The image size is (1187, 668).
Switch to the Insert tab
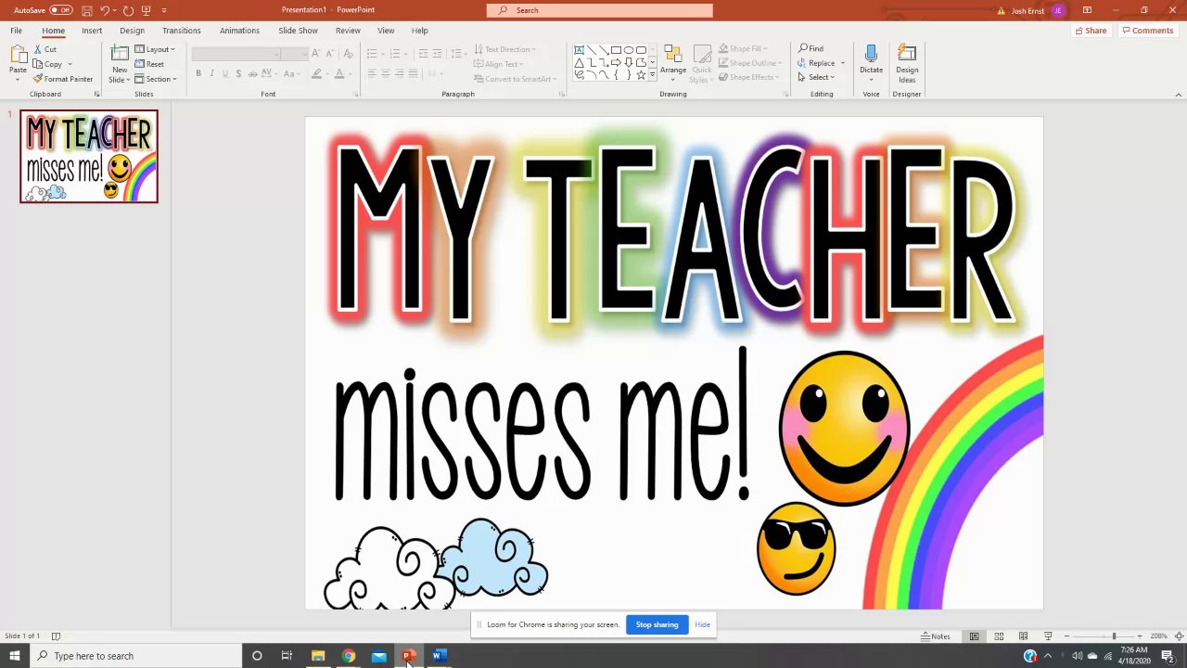tap(92, 31)
